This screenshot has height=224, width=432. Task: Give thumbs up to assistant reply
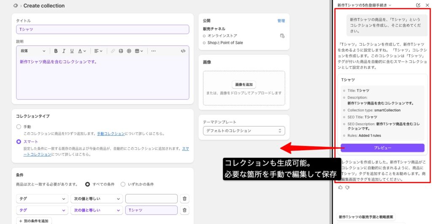point(340,187)
